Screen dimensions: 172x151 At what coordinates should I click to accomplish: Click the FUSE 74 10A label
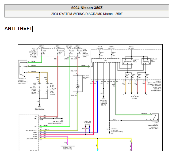click(x=128, y=76)
